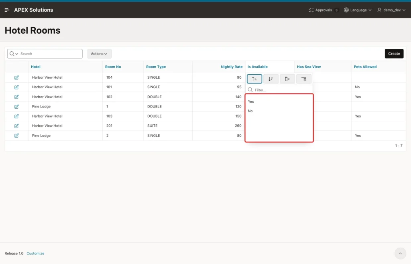Click the Is Available column header

(x=258, y=67)
